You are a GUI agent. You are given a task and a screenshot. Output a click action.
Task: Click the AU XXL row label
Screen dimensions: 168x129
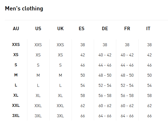(16, 105)
